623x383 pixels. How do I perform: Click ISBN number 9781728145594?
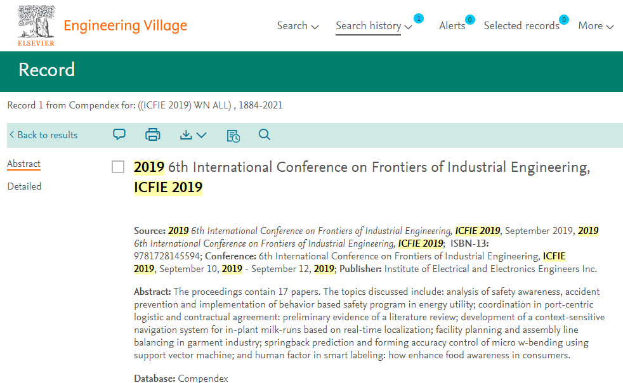167,256
